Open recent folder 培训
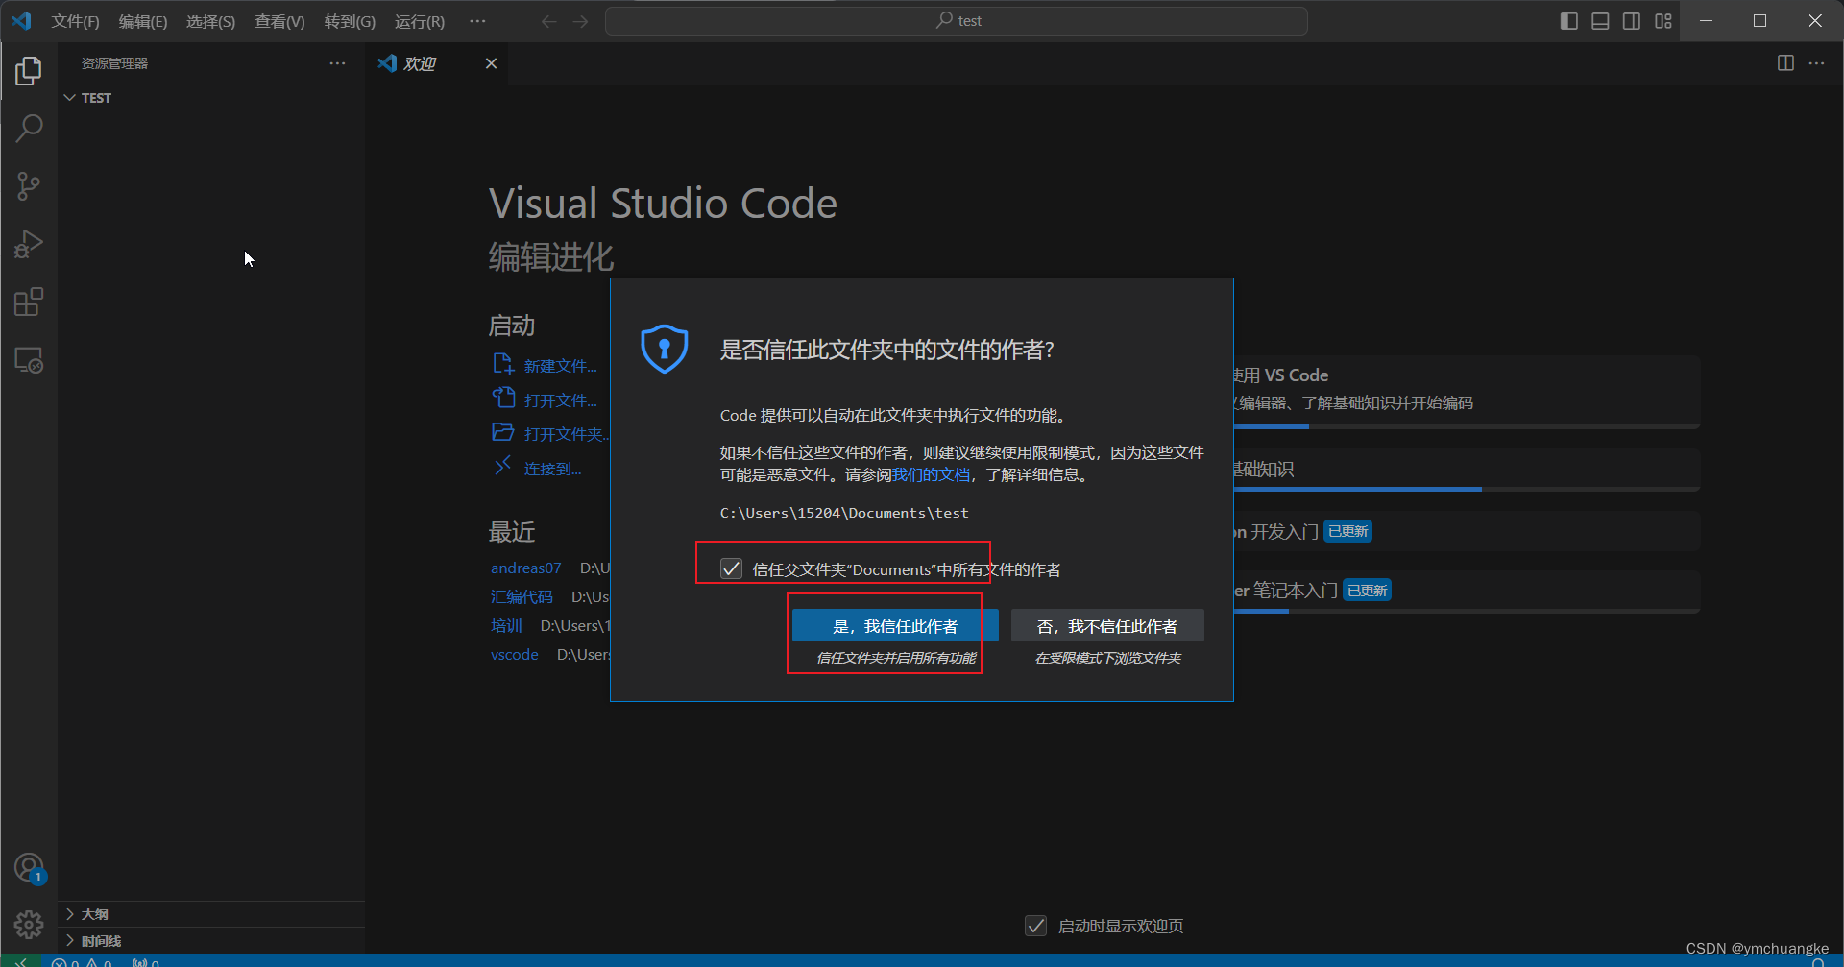 tap(506, 626)
